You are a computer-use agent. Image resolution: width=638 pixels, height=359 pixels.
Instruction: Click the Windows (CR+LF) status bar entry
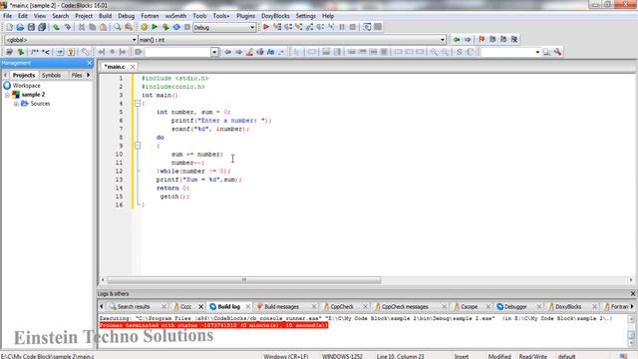pyautogui.click(x=286, y=356)
